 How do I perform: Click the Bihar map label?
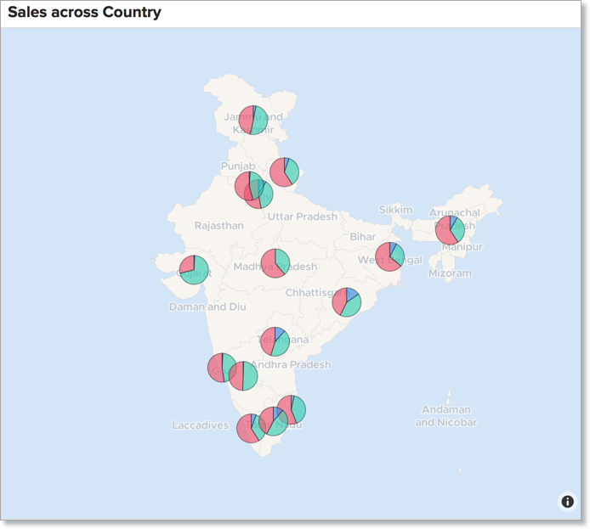coord(362,237)
